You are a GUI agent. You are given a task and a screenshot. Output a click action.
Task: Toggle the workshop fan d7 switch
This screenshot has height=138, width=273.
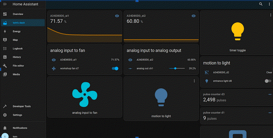[x=115, y=68]
